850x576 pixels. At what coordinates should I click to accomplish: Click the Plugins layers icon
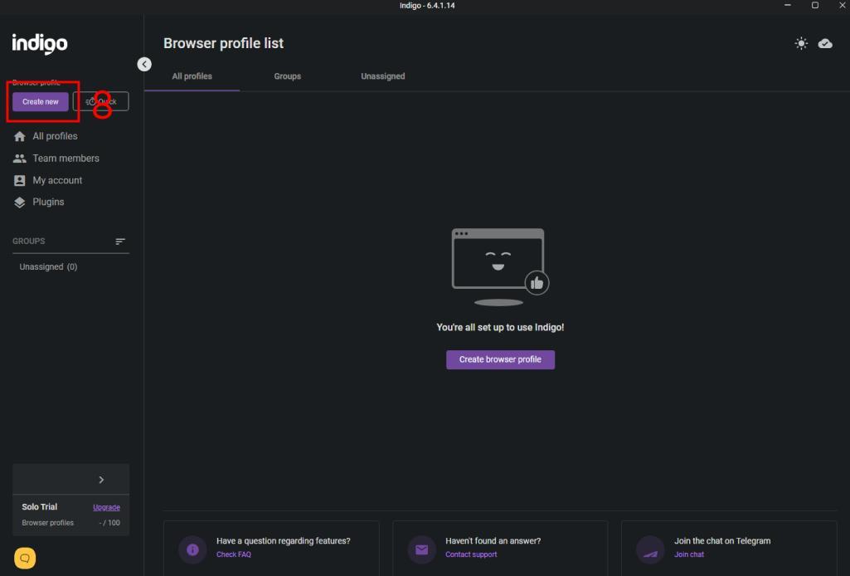(x=20, y=203)
